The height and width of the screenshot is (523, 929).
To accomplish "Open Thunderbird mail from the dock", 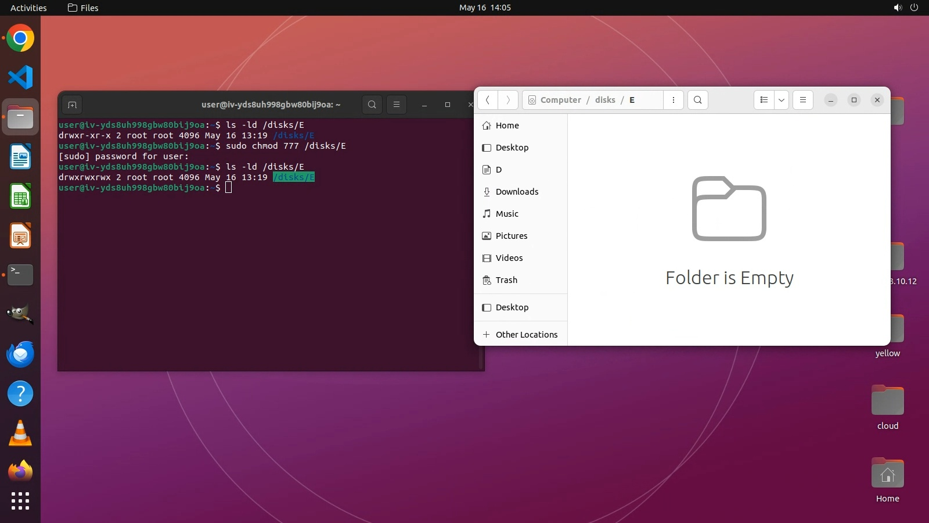I will pyautogui.click(x=20, y=354).
